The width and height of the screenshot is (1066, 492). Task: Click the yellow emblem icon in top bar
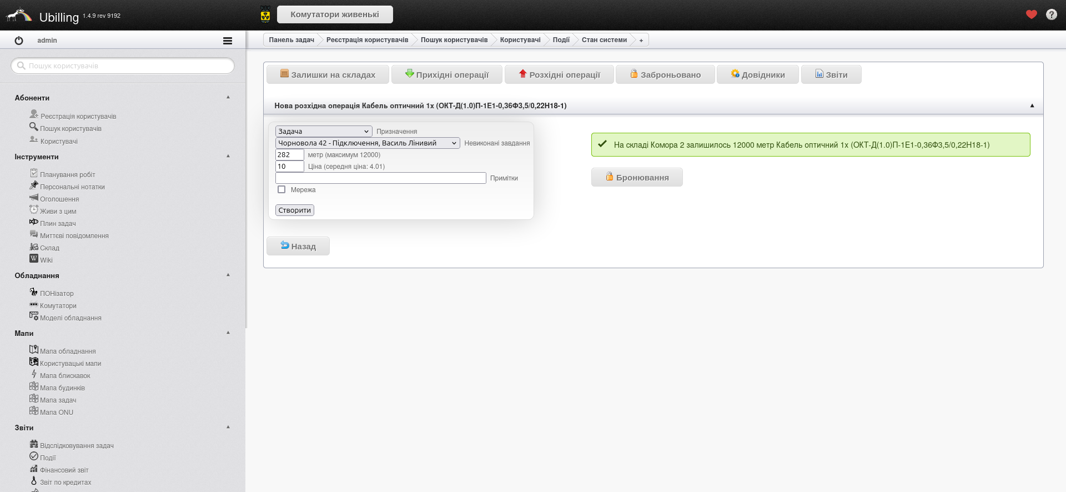265,14
